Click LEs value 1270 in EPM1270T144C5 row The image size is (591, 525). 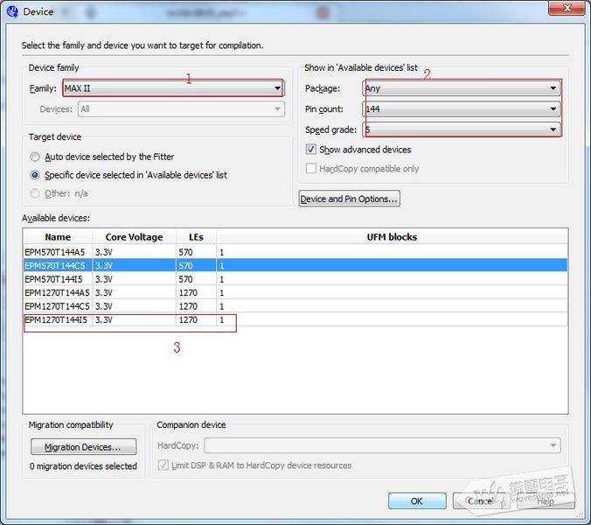pos(188,306)
